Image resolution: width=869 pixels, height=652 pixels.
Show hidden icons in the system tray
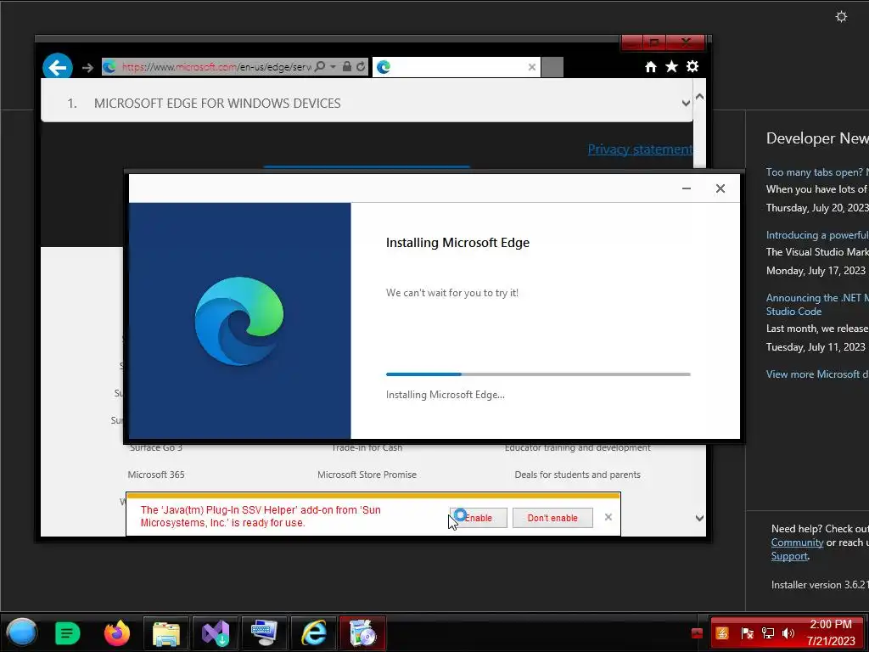point(698,633)
